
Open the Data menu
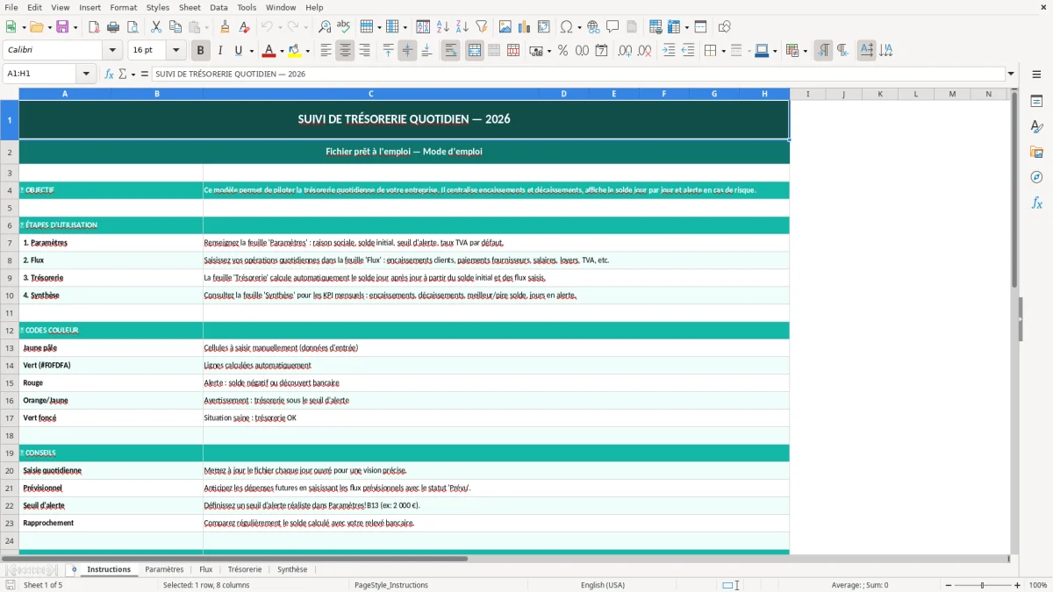[x=218, y=7]
